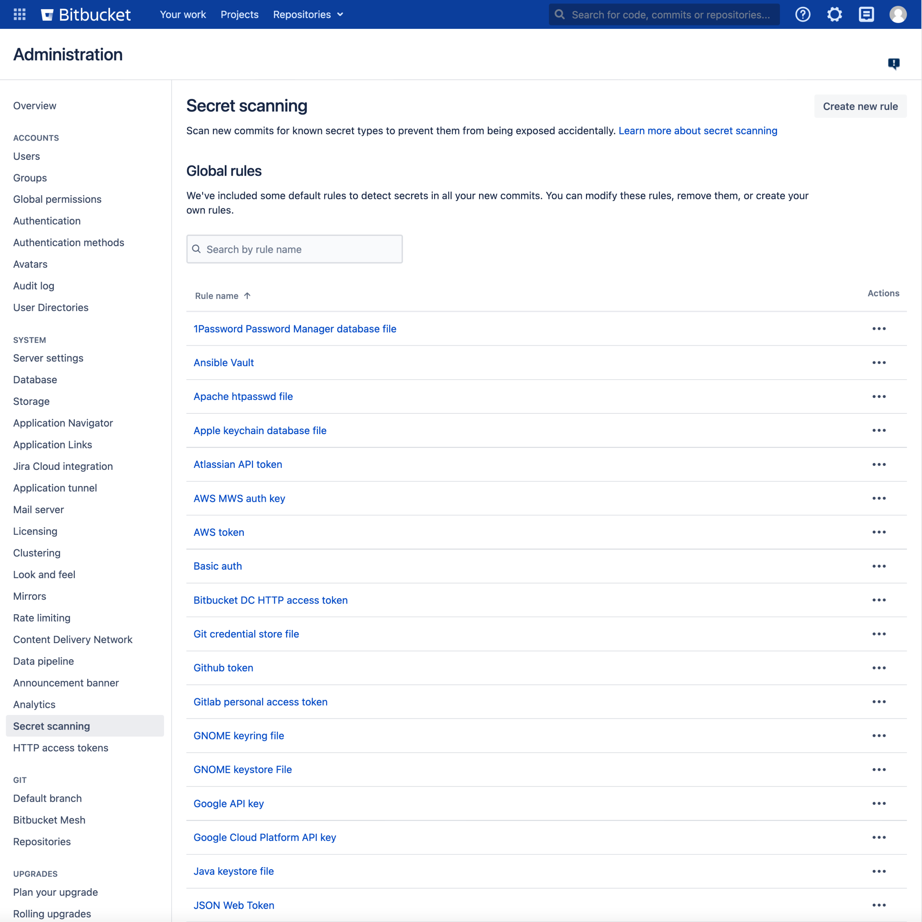Focus the Search by rule name field
Viewport: 922px width, 922px height.
click(294, 249)
